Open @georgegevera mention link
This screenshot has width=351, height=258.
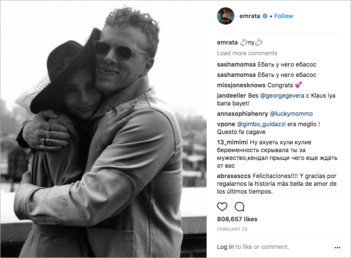tap(282, 96)
